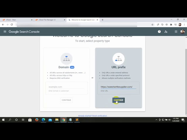Click the Domain property diagram icon
The image size is (187, 140).
(x=66, y=59)
